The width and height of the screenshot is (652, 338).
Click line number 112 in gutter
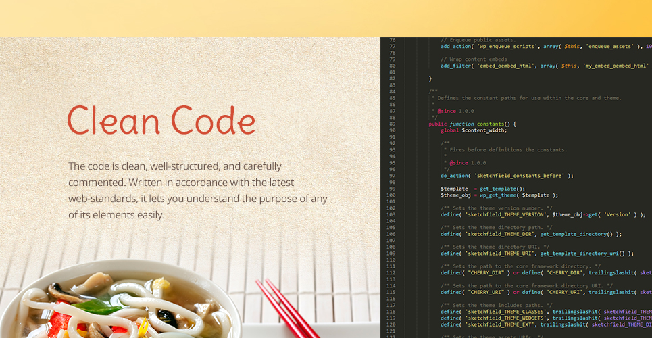point(391,273)
